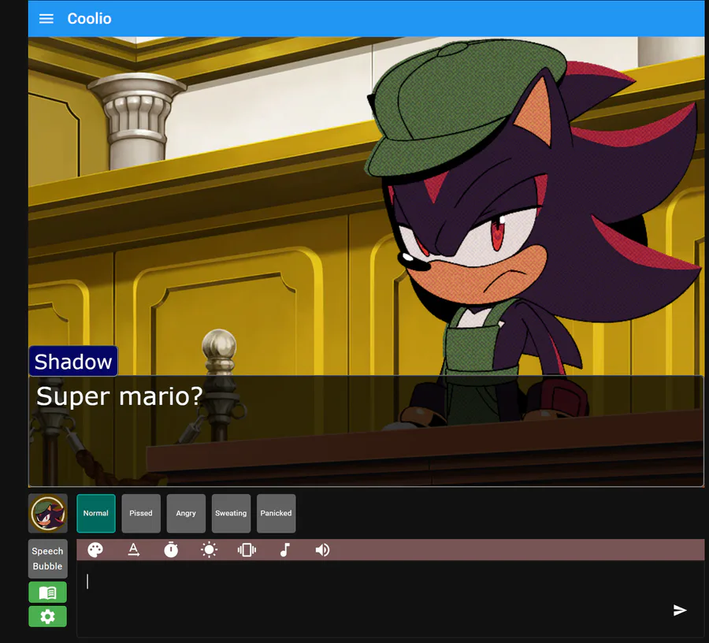
Task: Click the Shadow name tag
Action: 73,361
